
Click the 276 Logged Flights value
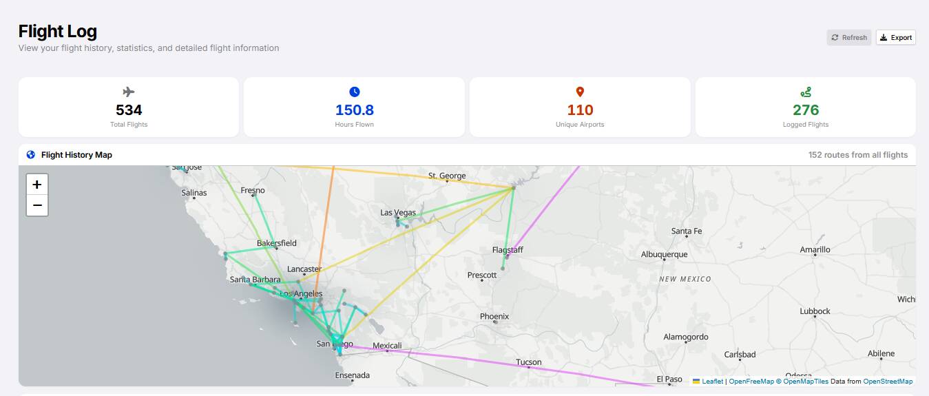(806, 110)
